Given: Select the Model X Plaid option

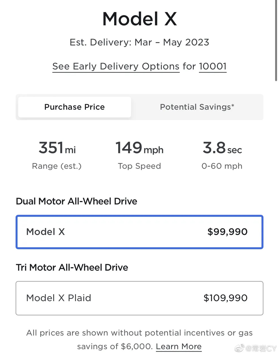Looking at the screenshot, I should [139, 298].
